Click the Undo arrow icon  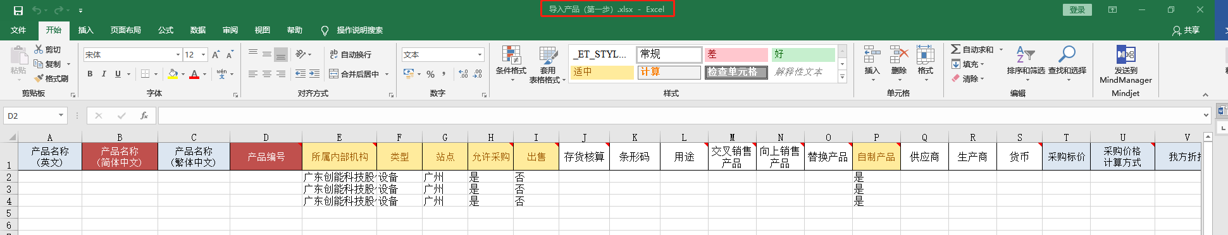coord(37,10)
